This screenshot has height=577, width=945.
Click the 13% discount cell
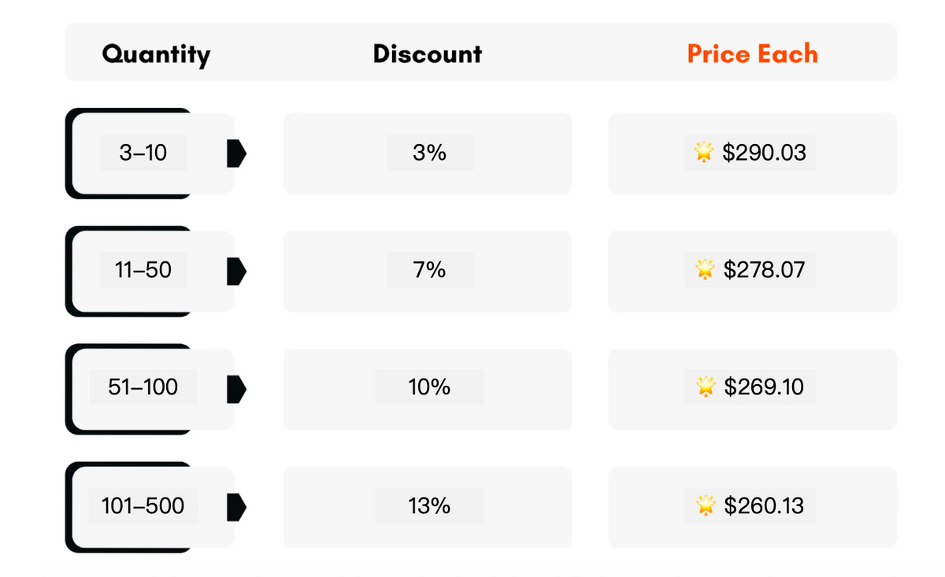[429, 505]
